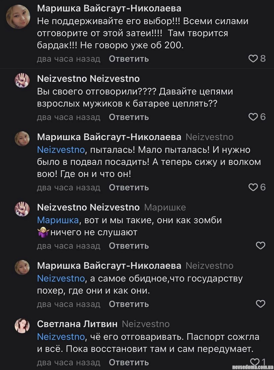Like Маришка's "пыталась! Мало пыталась" comment
Screen dimensions: 274x370
tap(253, 187)
